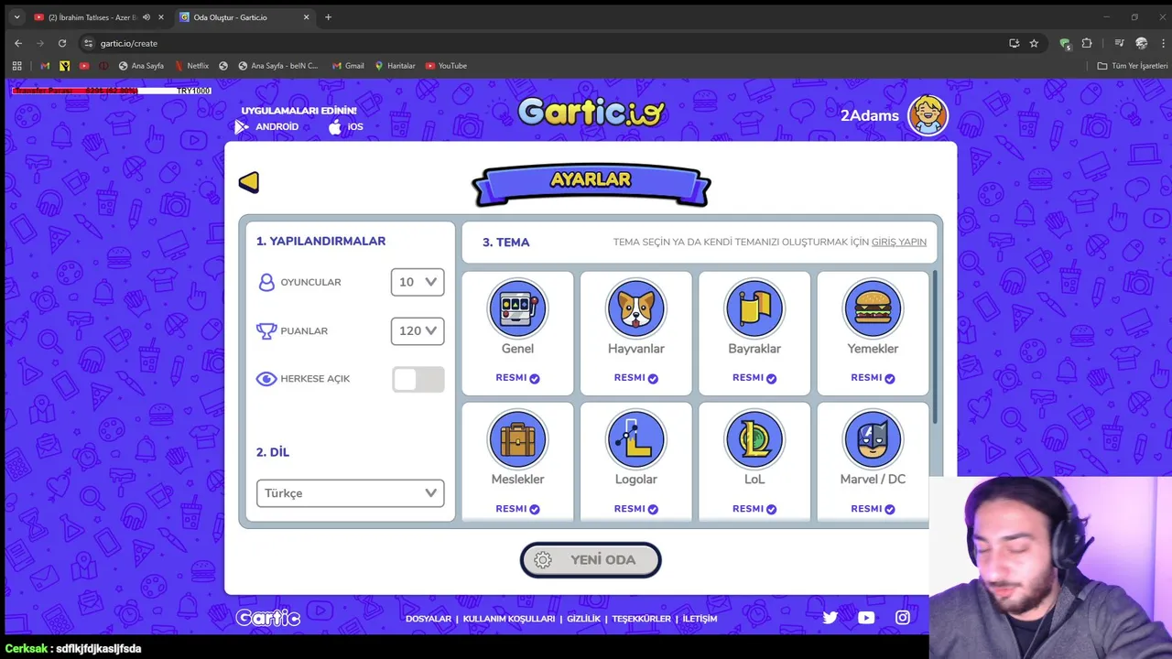Click the theme list scrollbar
The width and height of the screenshot is (1172, 659).
(x=935, y=348)
